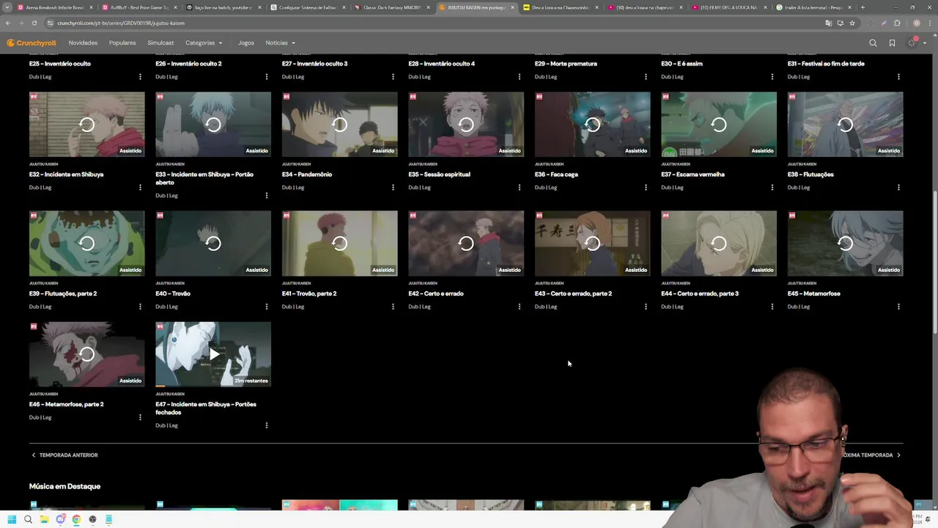Open episode title E34 – Pandemônio

click(x=307, y=175)
